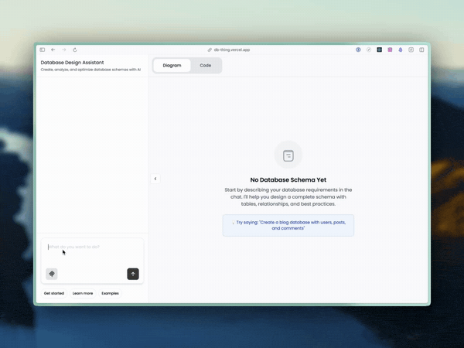
Task: Go back with the browser back arrow
Action: pyautogui.click(x=53, y=49)
